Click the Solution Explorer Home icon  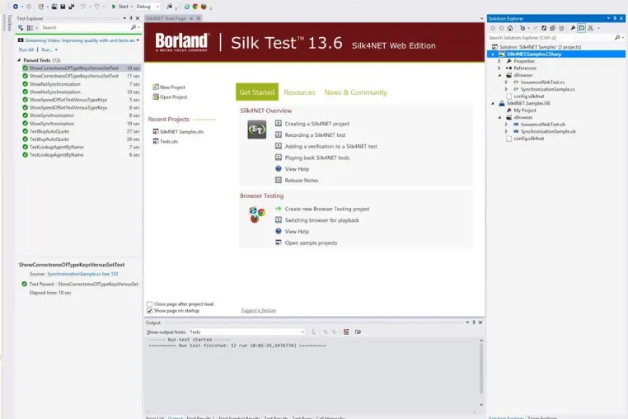pyautogui.click(x=510, y=28)
